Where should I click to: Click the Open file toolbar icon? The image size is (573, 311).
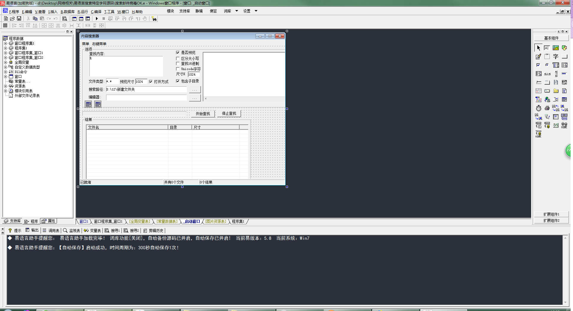click(12, 18)
